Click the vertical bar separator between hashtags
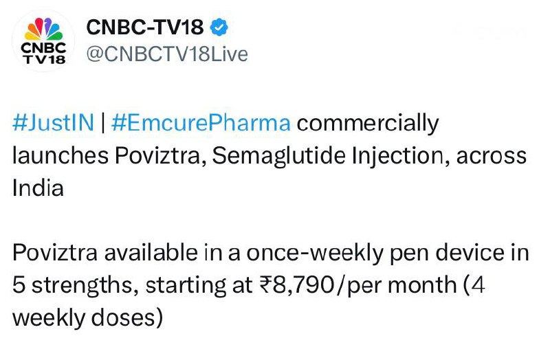This screenshot has height=358, width=550. tap(101, 124)
